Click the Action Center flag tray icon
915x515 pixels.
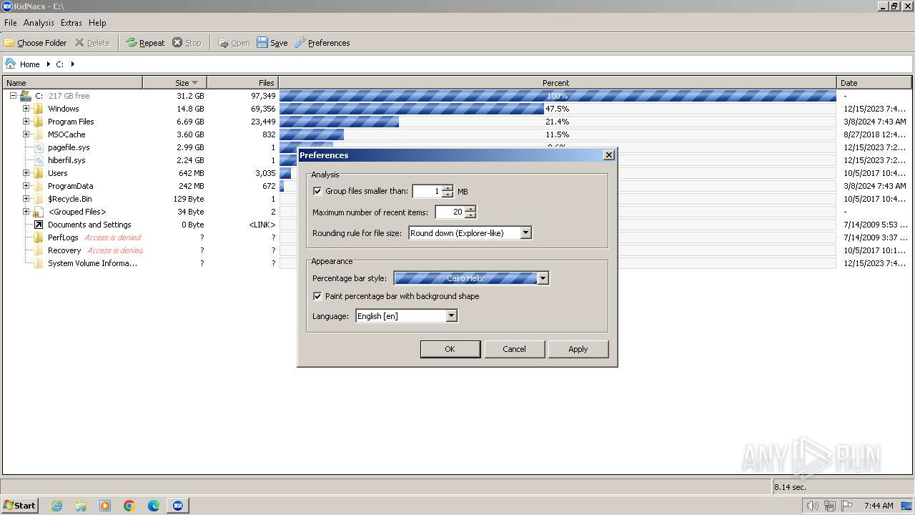click(x=847, y=506)
